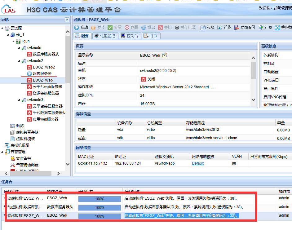Click the 关闭 shutdown toolbar button
This screenshot has height=230, width=292.
165,28
